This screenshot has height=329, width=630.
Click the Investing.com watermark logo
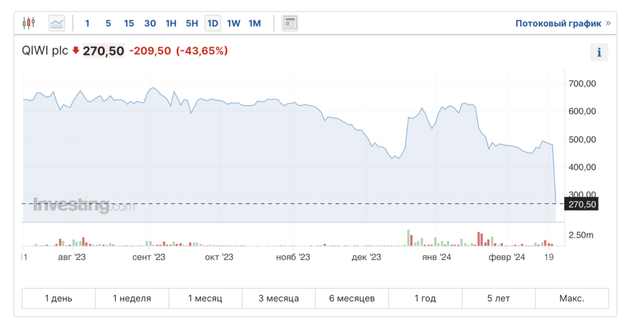coord(84,206)
